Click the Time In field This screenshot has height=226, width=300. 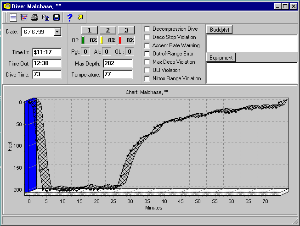coord(46,52)
